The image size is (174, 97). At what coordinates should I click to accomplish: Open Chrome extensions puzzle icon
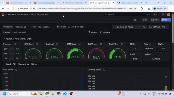142,8
